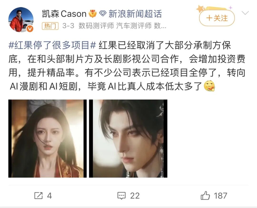Open 凯森 Cason's profile avatar
257x208 pixels.
pos(21,20)
